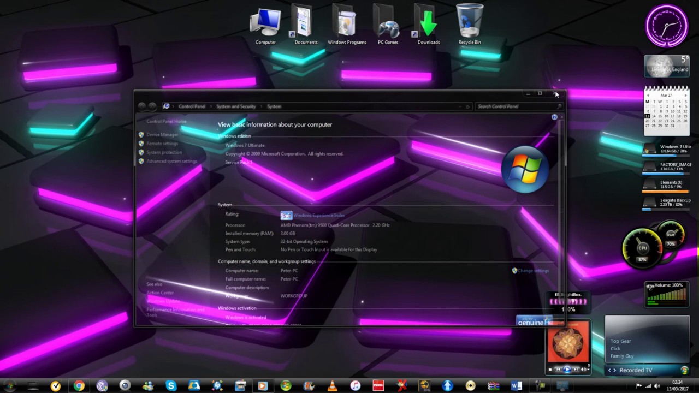Image resolution: width=699 pixels, height=393 pixels.
Task: Click album art thumbnail on media gadget
Action: click(568, 341)
